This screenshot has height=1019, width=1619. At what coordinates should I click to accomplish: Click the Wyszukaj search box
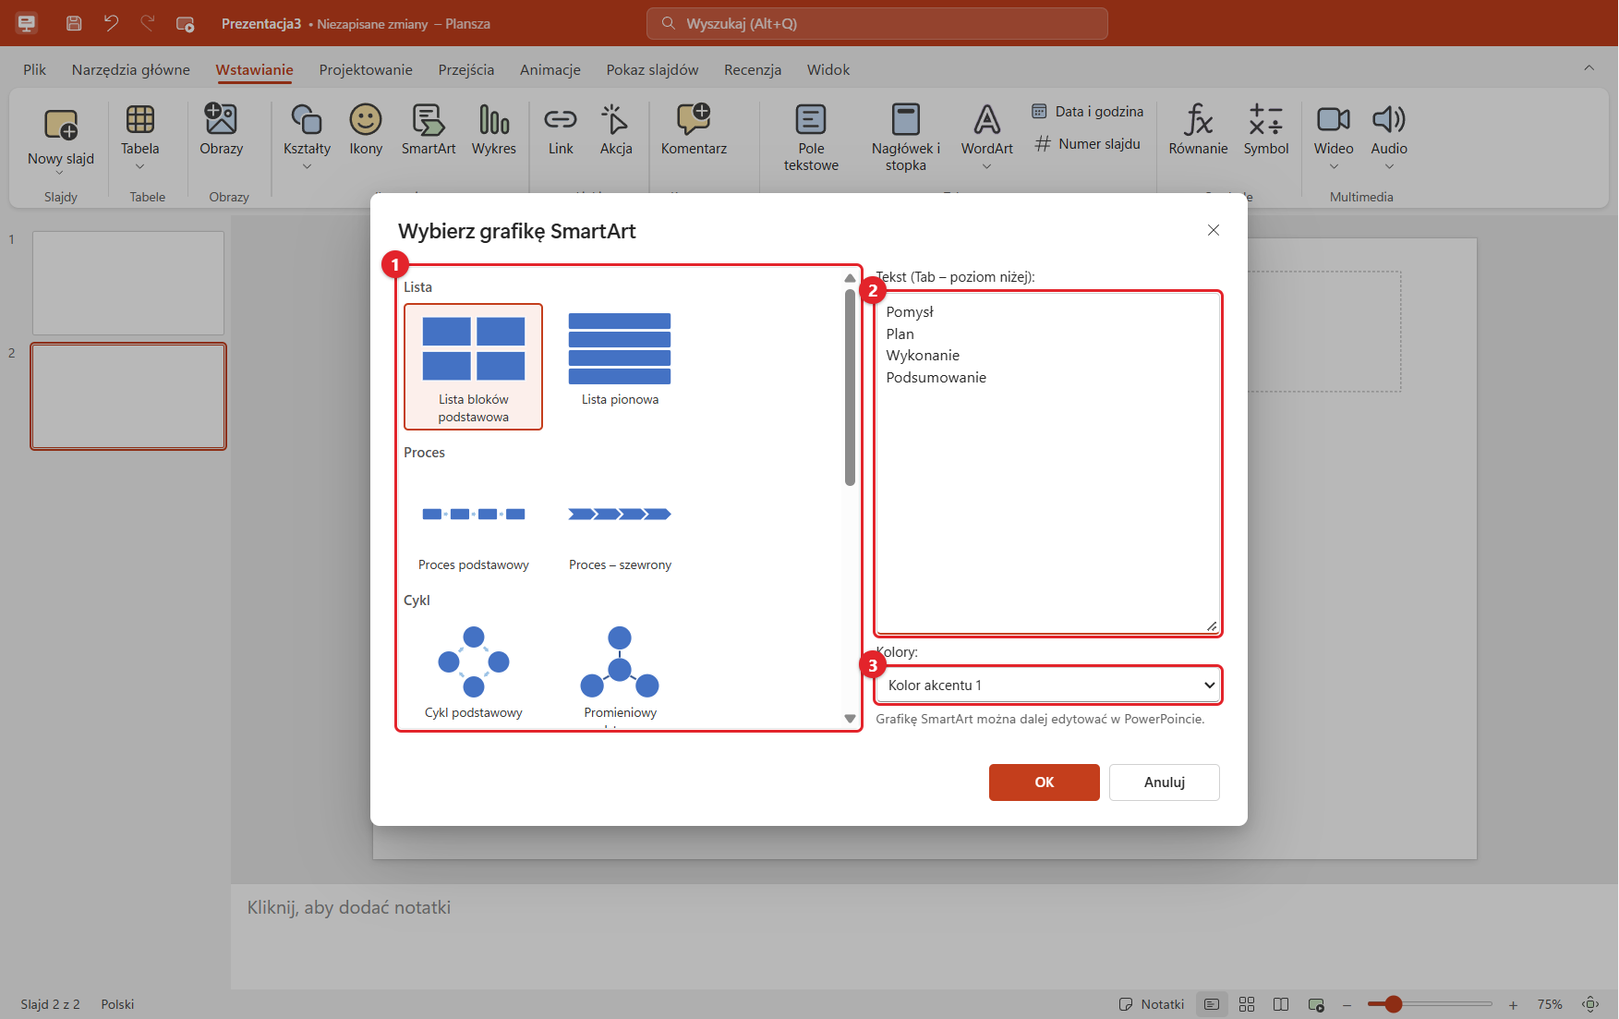(x=877, y=23)
